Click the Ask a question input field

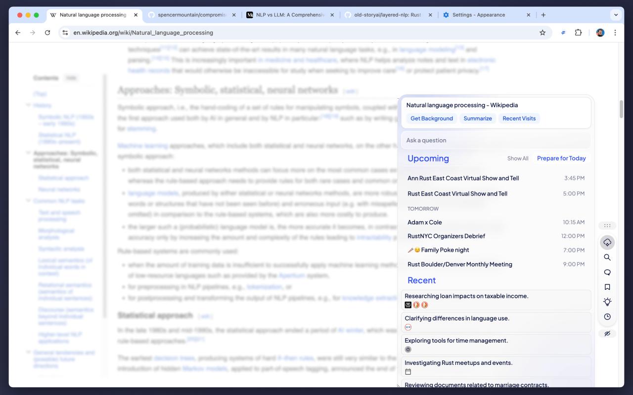point(496,140)
